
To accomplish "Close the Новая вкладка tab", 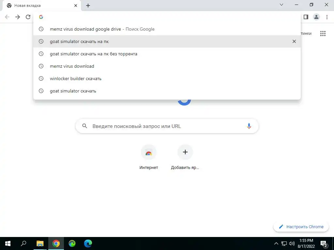I will tap(76, 6).
